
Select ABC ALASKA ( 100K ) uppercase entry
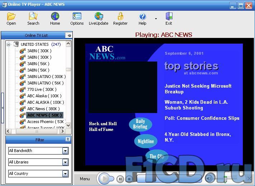click(x=45, y=102)
